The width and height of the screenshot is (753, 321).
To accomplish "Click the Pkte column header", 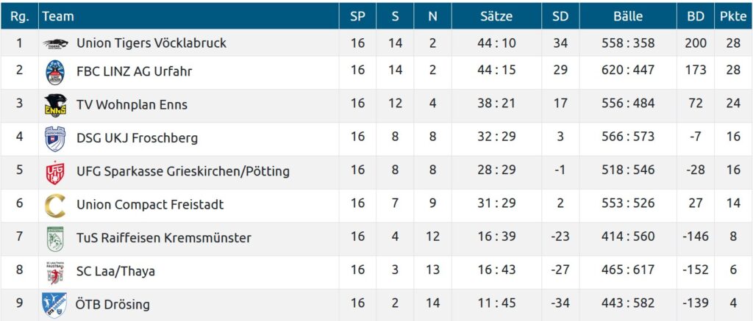I will [732, 16].
